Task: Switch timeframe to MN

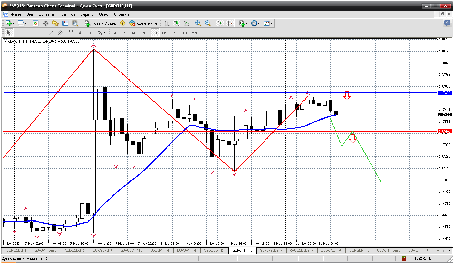Action: 194,33
